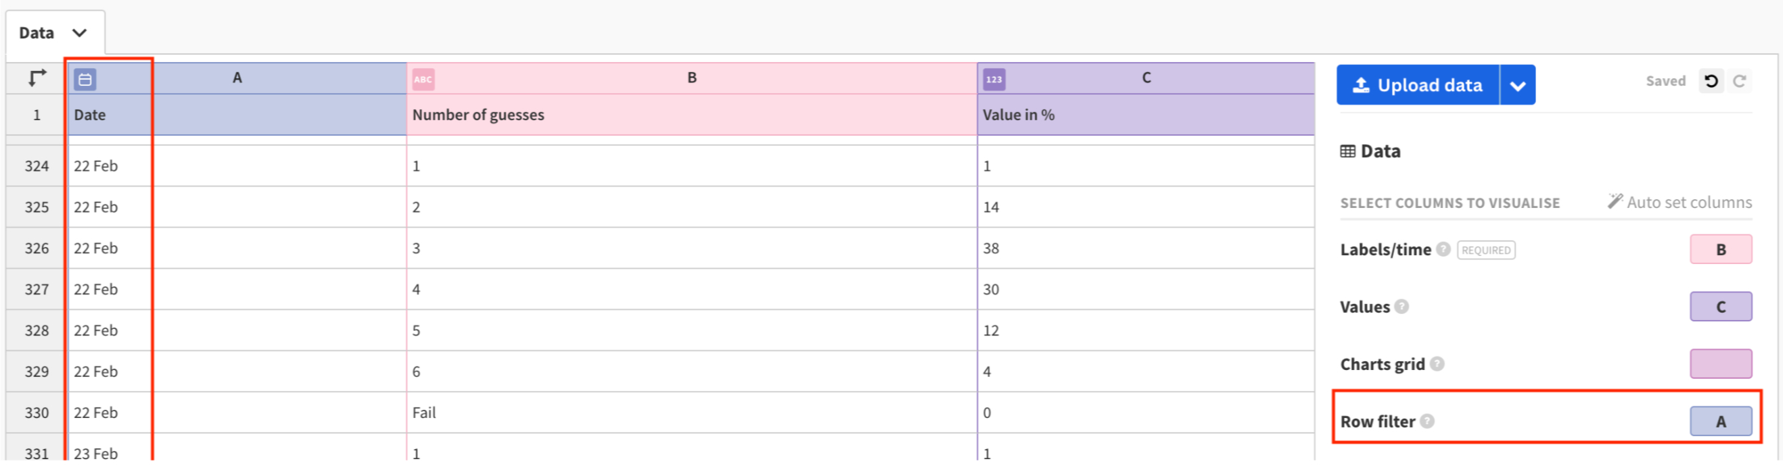
Task: Click the 123 number type icon in column C
Action: [x=994, y=80]
